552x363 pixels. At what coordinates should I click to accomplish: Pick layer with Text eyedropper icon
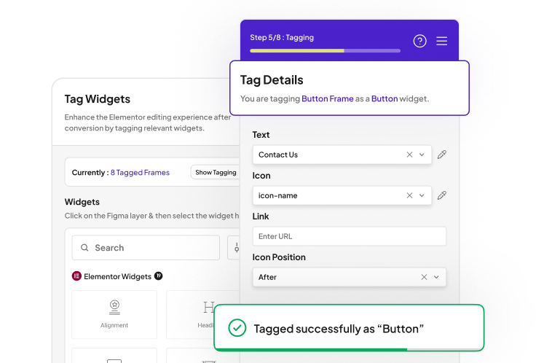point(442,155)
